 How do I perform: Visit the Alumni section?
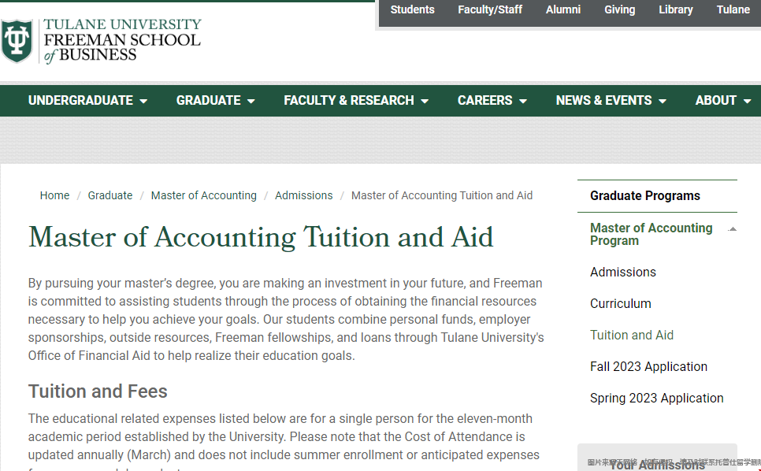coord(563,9)
